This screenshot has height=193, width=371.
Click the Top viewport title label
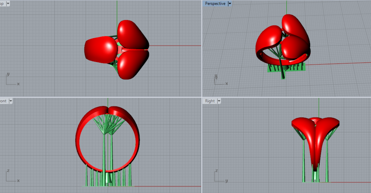coord(2,4)
